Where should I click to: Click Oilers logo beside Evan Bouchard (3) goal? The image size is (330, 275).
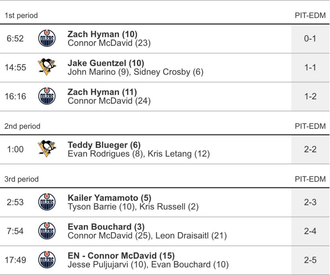[47, 231]
